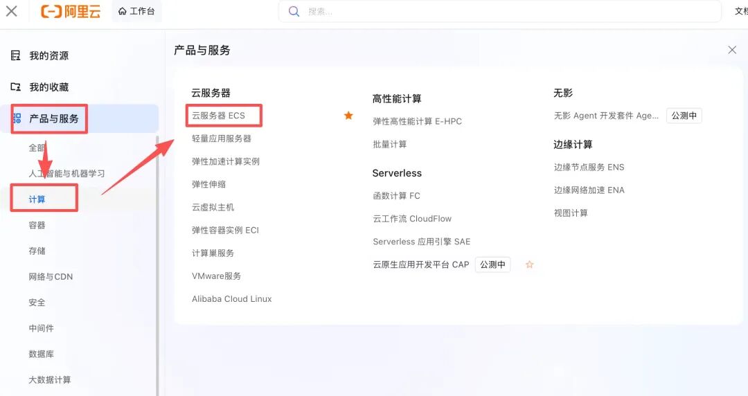Image resolution: width=748 pixels, height=396 pixels.
Task: Select the 容器 category
Action: tap(37, 225)
